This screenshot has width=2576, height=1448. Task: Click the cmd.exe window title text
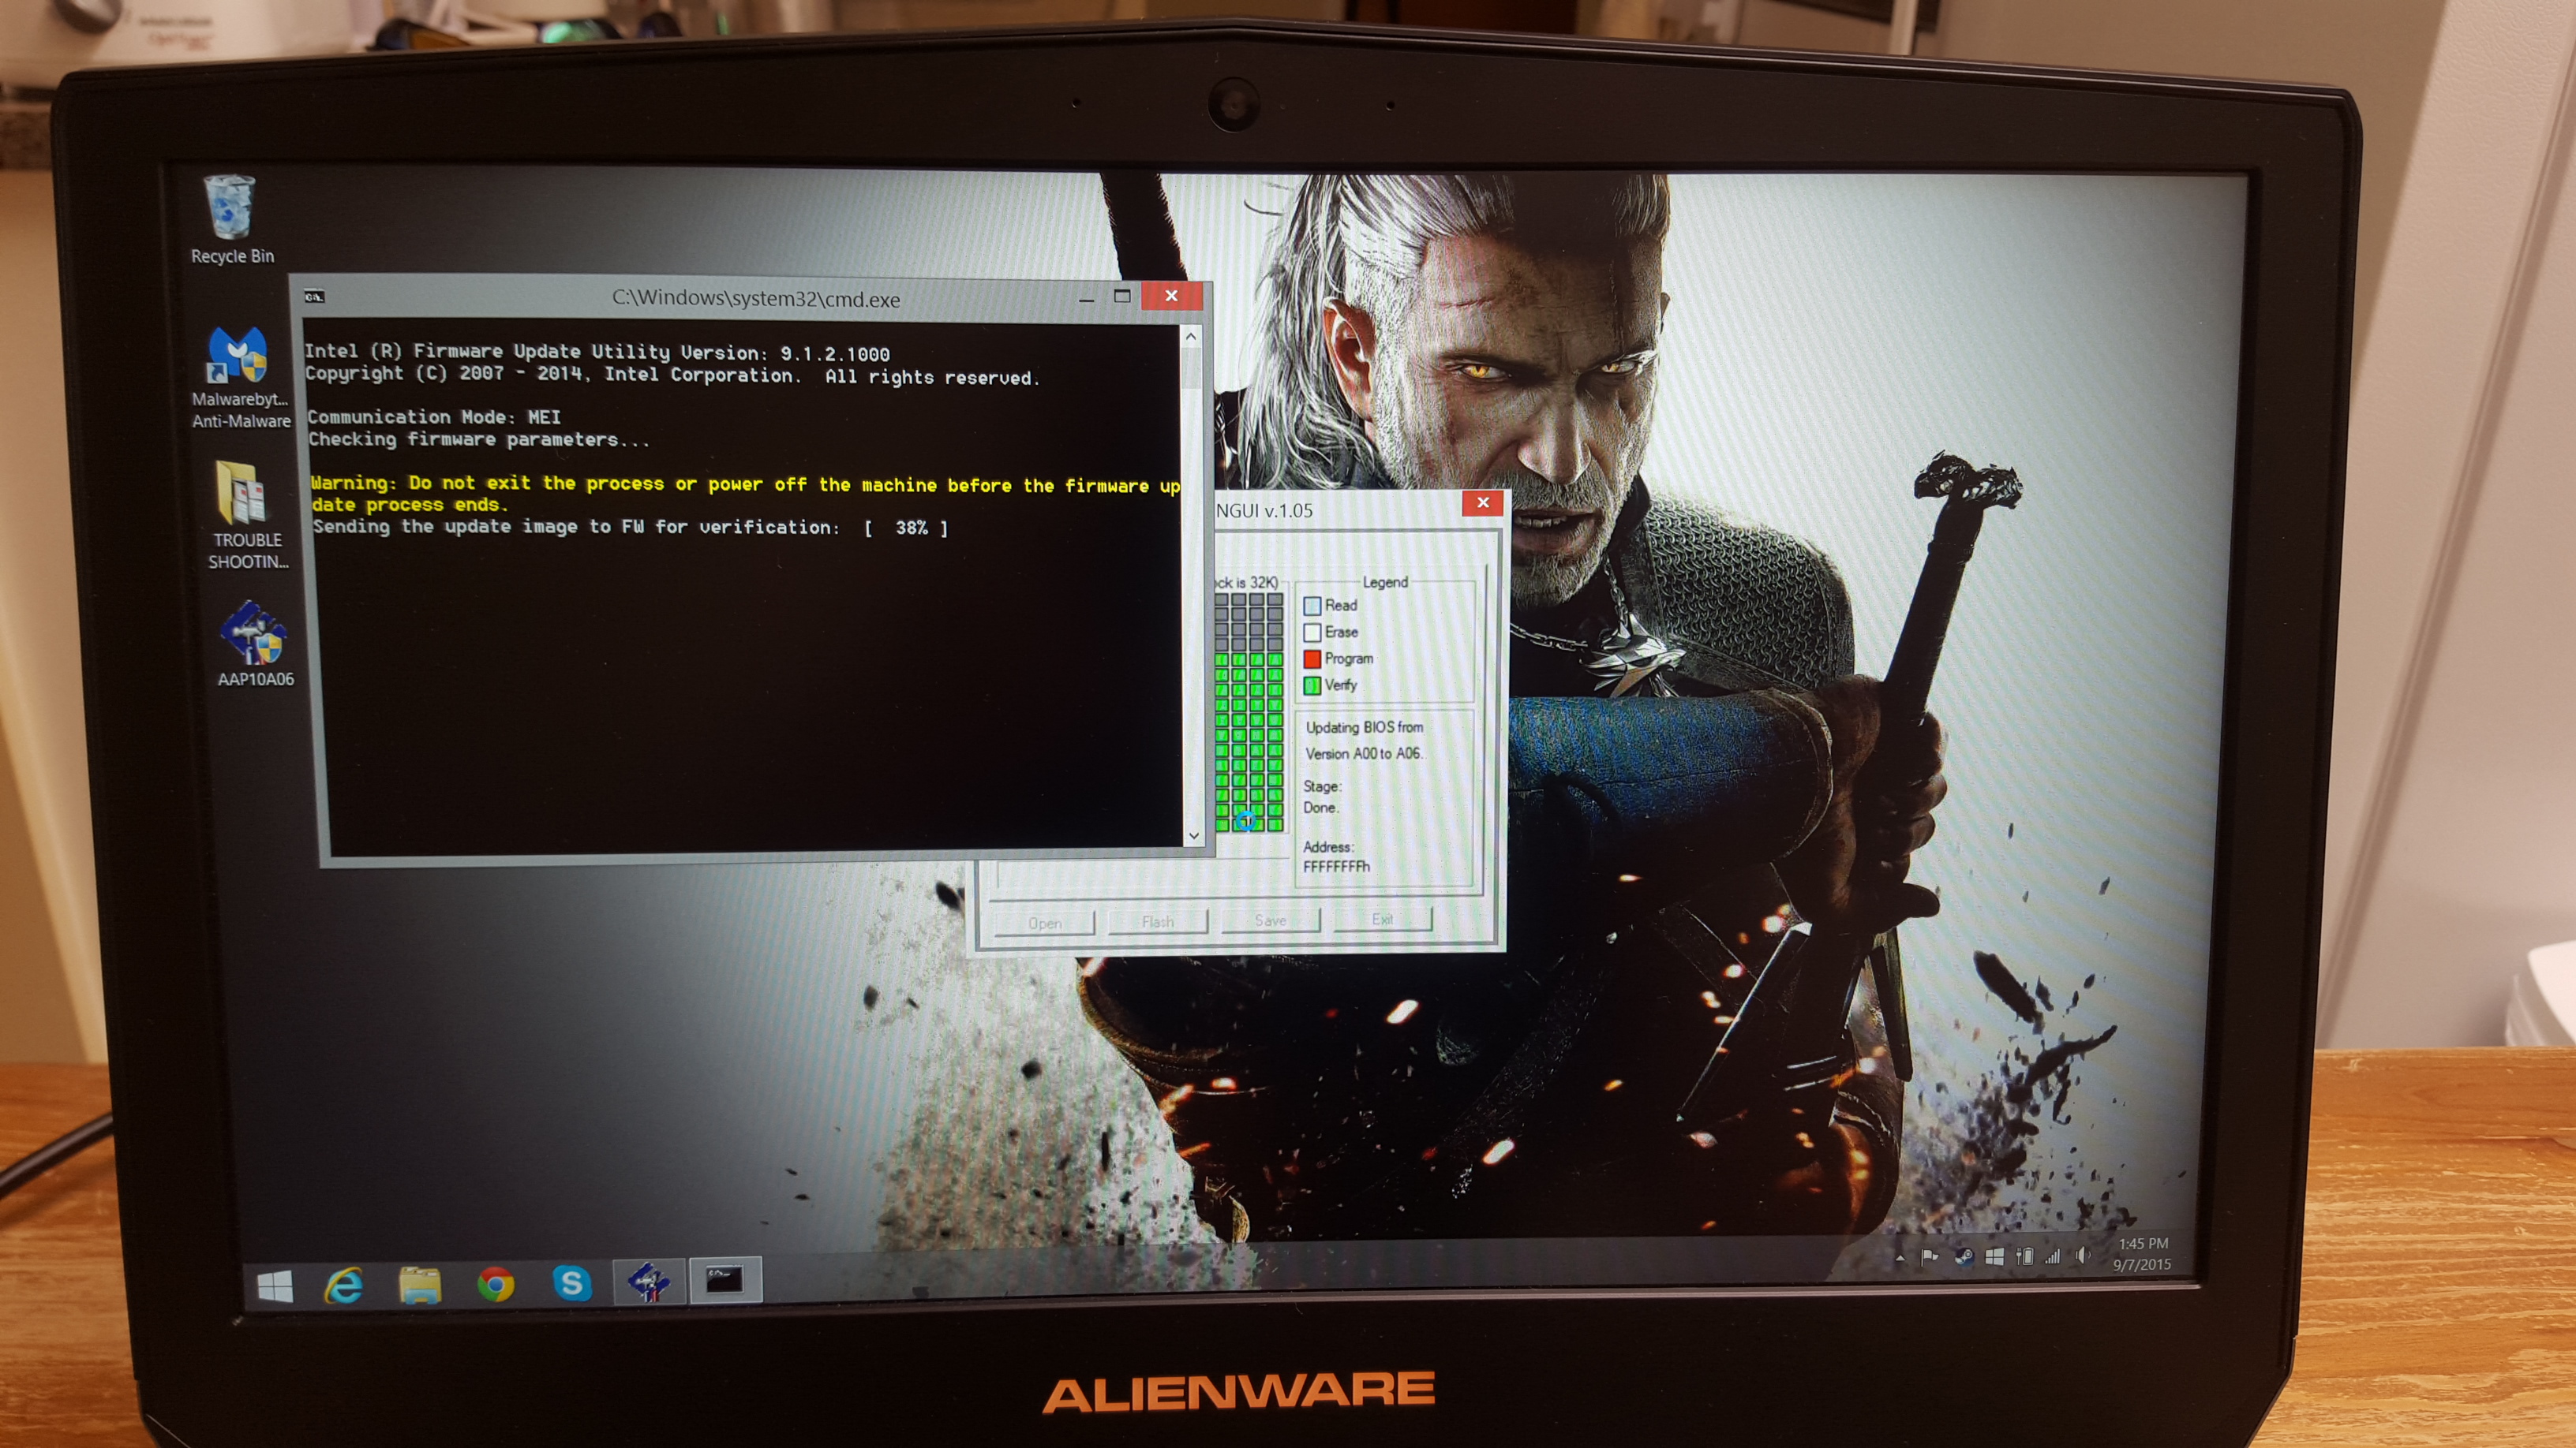(756, 299)
